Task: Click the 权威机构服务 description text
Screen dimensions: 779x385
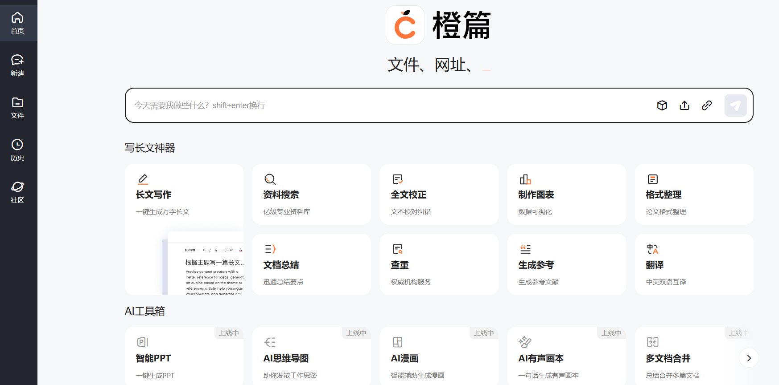Action: coord(411,282)
